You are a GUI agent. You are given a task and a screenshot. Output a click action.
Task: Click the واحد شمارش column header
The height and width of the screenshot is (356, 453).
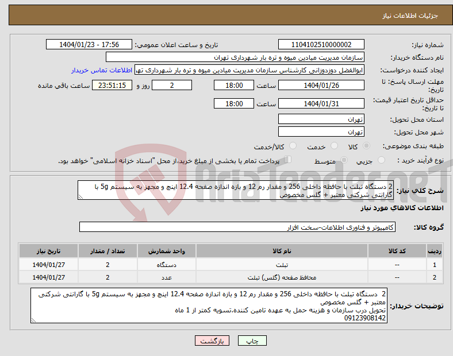pyautogui.click(x=167, y=251)
